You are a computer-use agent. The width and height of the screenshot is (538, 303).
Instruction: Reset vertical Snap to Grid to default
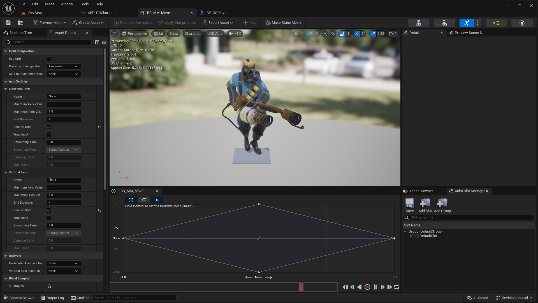pyautogui.click(x=99, y=210)
